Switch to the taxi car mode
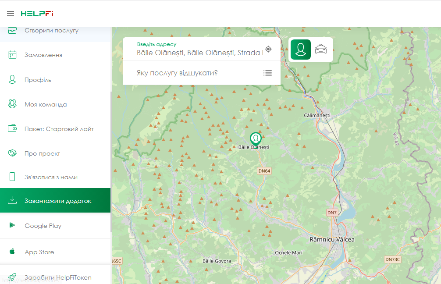 coord(321,50)
